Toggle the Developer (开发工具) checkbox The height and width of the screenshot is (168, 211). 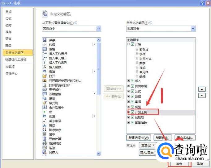[132, 112]
